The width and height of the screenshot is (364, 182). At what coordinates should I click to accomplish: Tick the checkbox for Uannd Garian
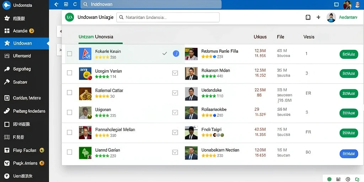pos(69,152)
